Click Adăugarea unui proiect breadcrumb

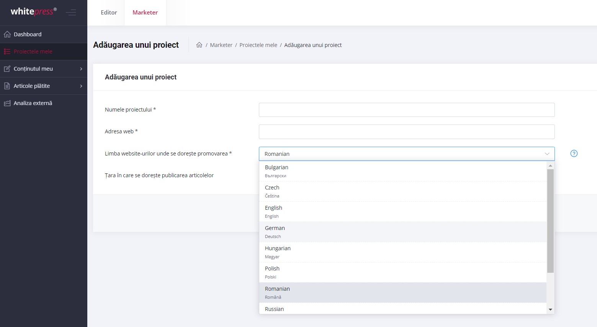point(313,45)
